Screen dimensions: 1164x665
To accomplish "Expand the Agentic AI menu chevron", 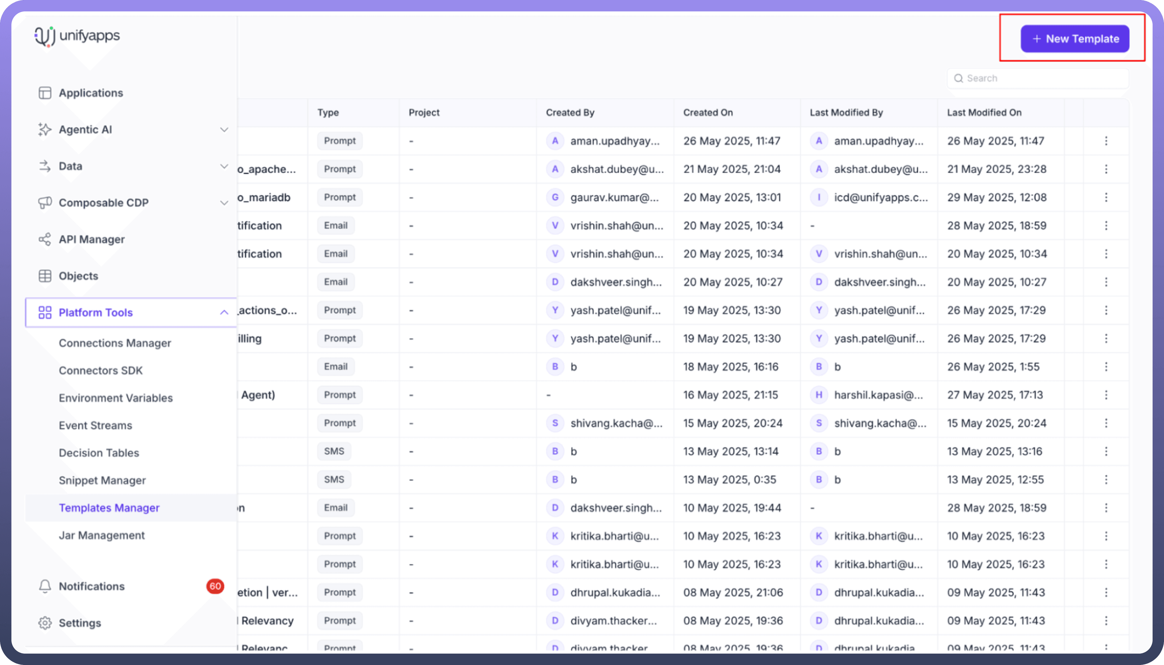I will [x=224, y=130].
